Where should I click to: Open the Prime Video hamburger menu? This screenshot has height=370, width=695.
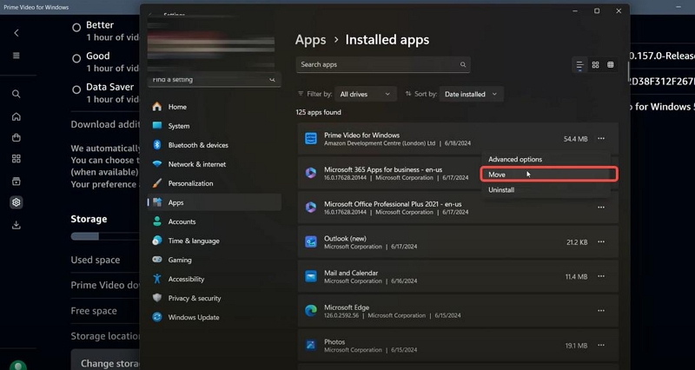[x=17, y=56]
